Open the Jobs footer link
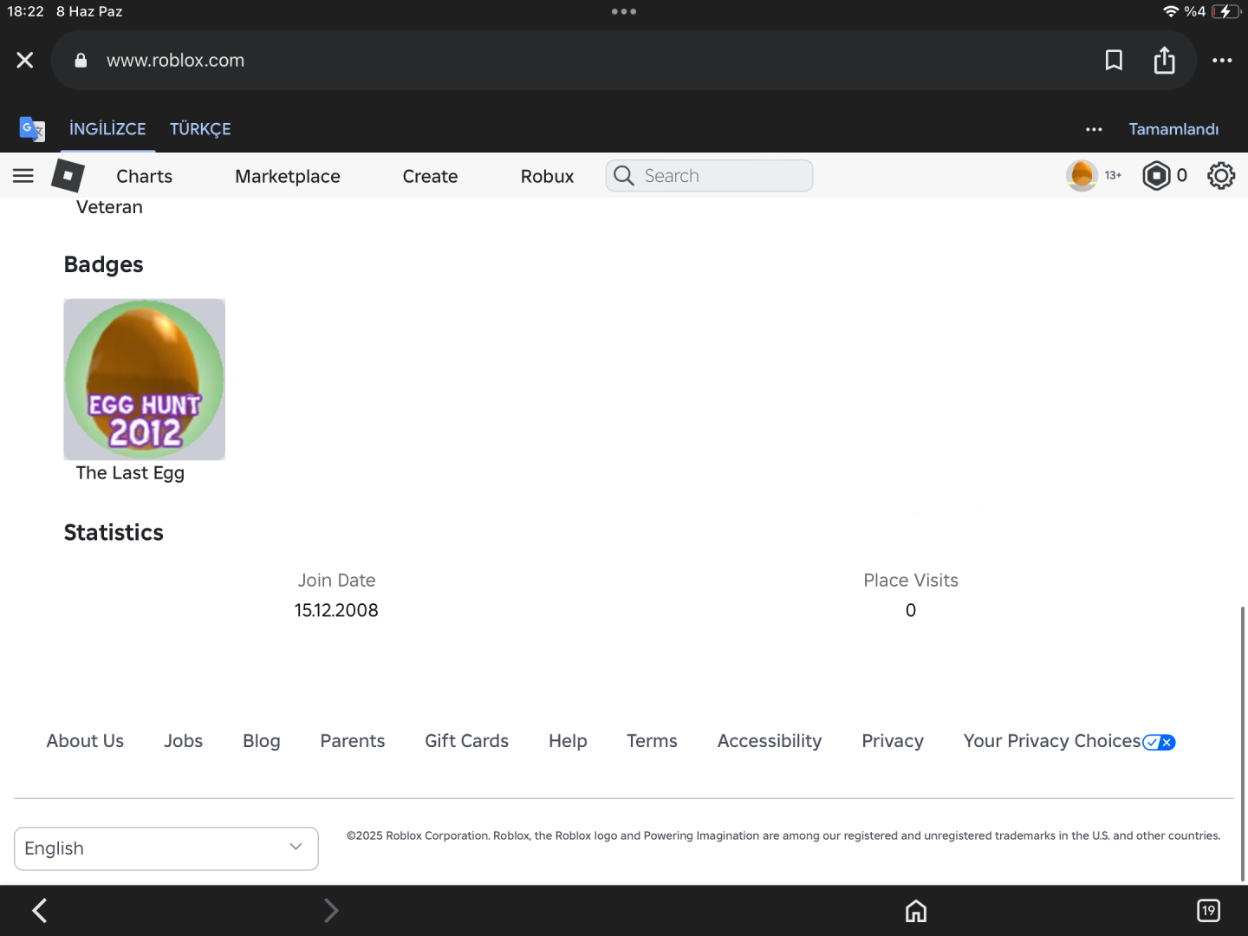This screenshot has height=936, width=1248. tap(183, 741)
